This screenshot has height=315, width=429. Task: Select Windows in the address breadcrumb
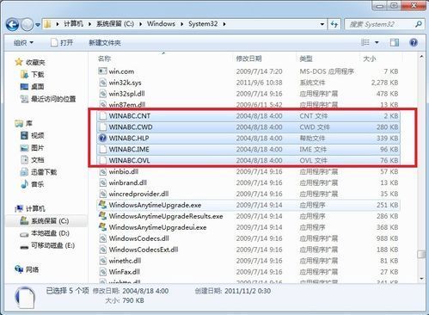point(161,23)
